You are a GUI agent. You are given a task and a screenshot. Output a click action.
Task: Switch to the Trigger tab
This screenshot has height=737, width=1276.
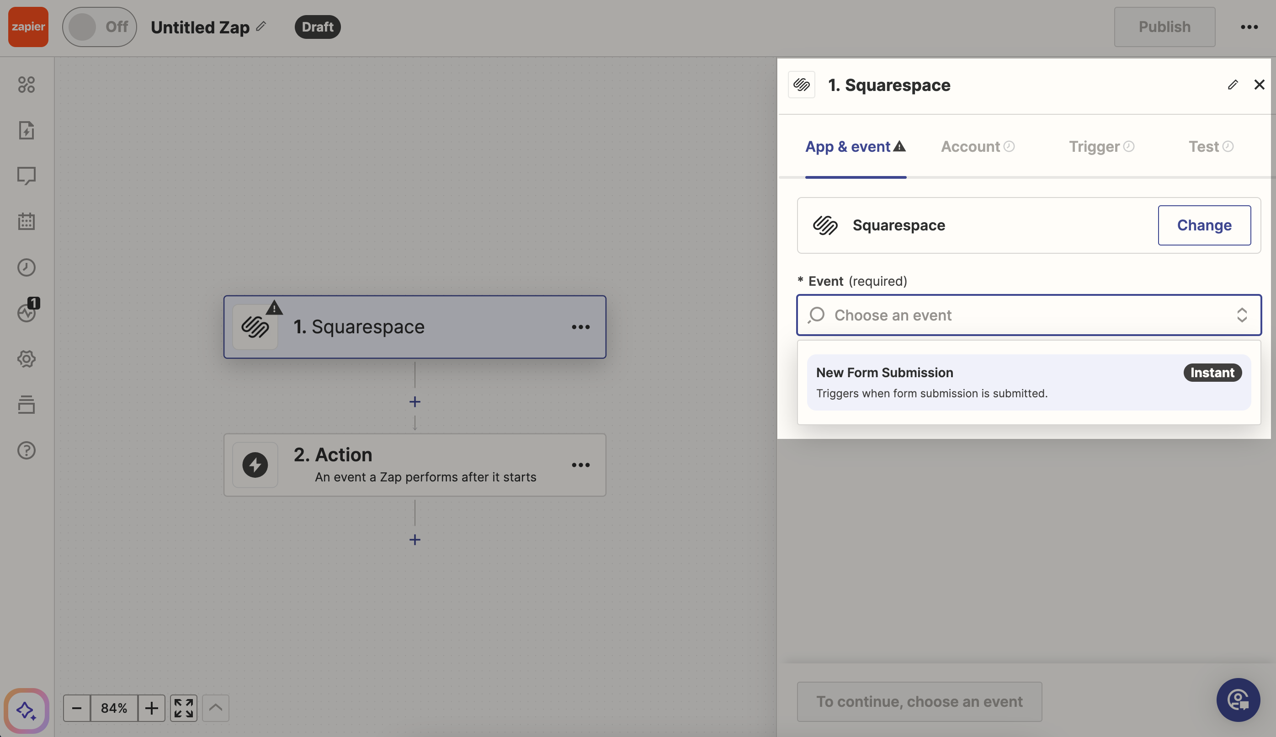tap(1101, 146)
